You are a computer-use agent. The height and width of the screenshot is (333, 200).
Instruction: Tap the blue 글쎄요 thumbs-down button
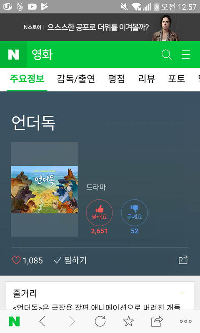[134, 213]
